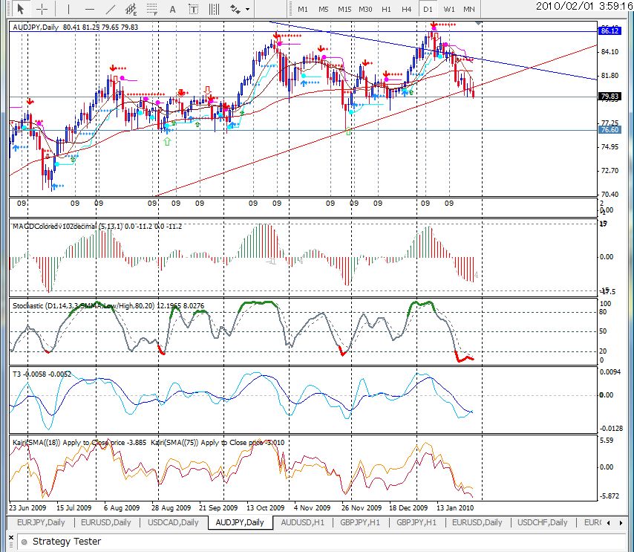634x552 pixels.
Task: Click the 26 Nov 2009 date label
Action: click(x=361, y=508)
